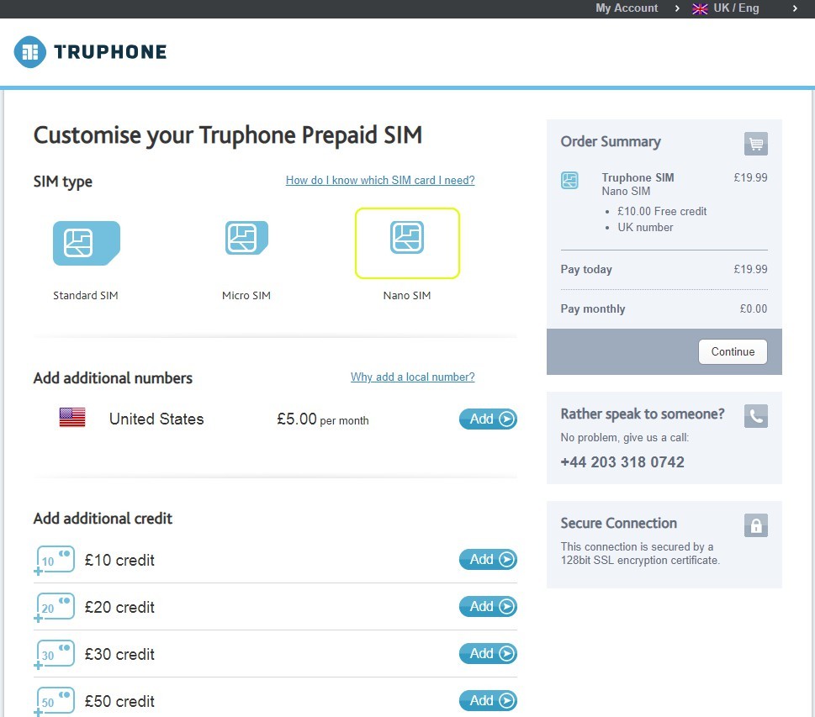Viewport: 815px width, 717px height.
Task: Click the £0.00 monthly amount
Action: tap(754, 308)
